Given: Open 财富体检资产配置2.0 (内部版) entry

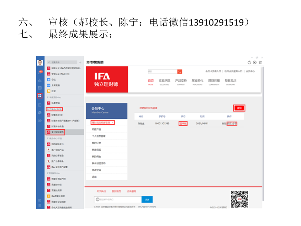Looking at the screenshot, I should (x=63, y=121).
